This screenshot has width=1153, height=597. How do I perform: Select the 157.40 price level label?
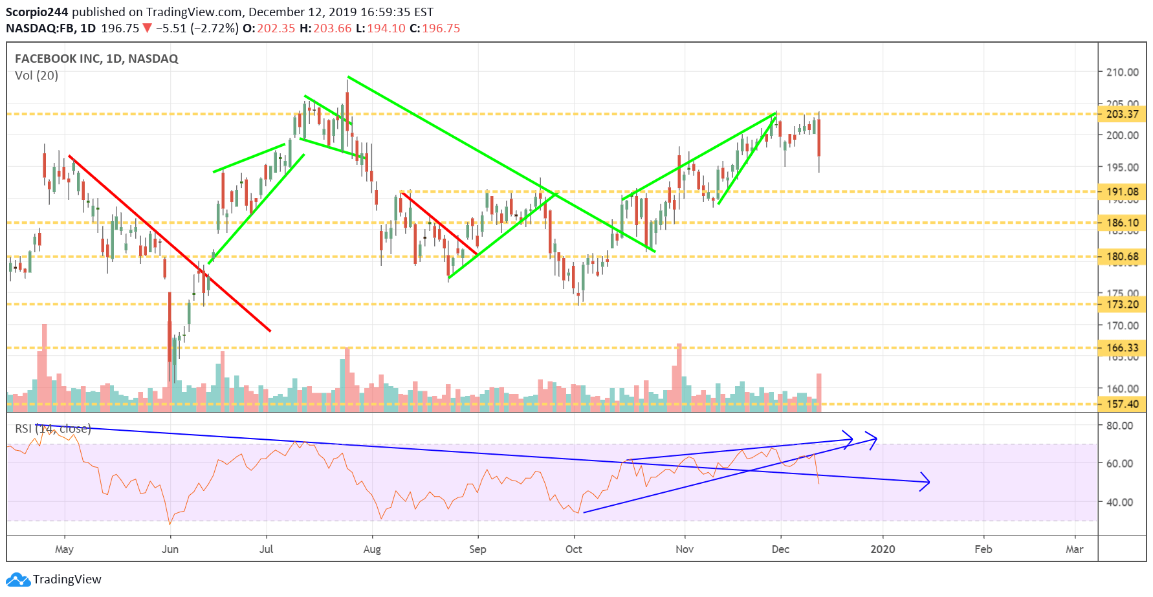(1122, 404)
